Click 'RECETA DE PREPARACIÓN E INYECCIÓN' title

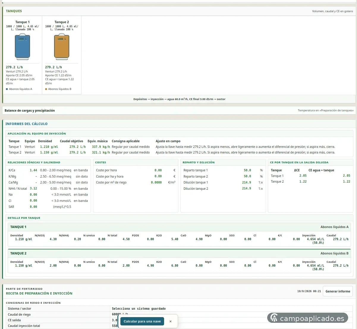pyautogui.click(x=39, y=293)
